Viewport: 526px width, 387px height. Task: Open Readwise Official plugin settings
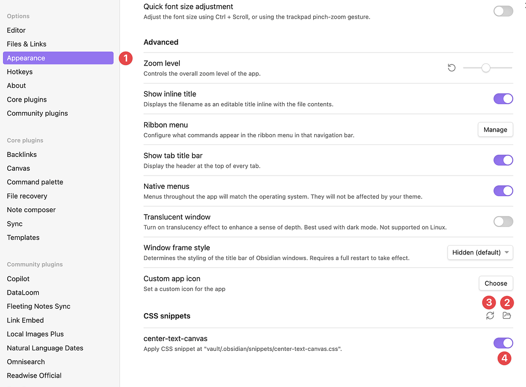pyautogui.click(x=34, y=375)
